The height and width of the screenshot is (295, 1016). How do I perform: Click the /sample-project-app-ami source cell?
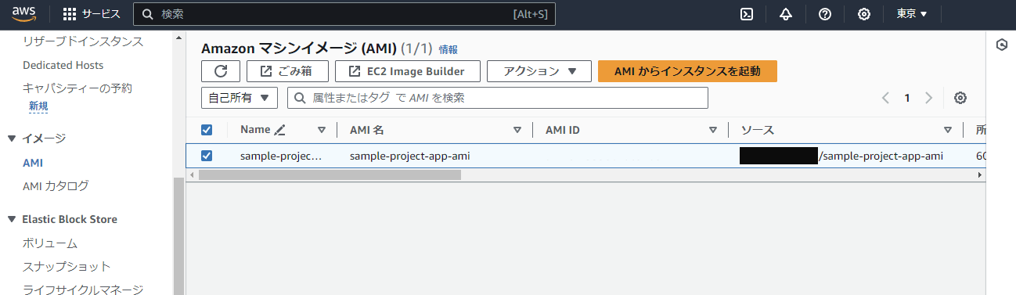(880, 156)
